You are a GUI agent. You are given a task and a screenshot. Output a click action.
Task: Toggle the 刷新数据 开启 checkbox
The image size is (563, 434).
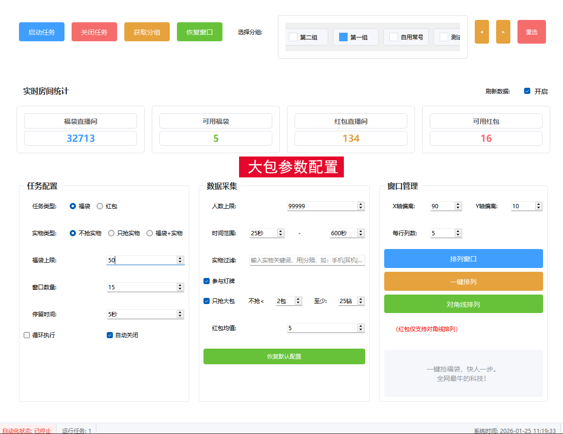527,91
